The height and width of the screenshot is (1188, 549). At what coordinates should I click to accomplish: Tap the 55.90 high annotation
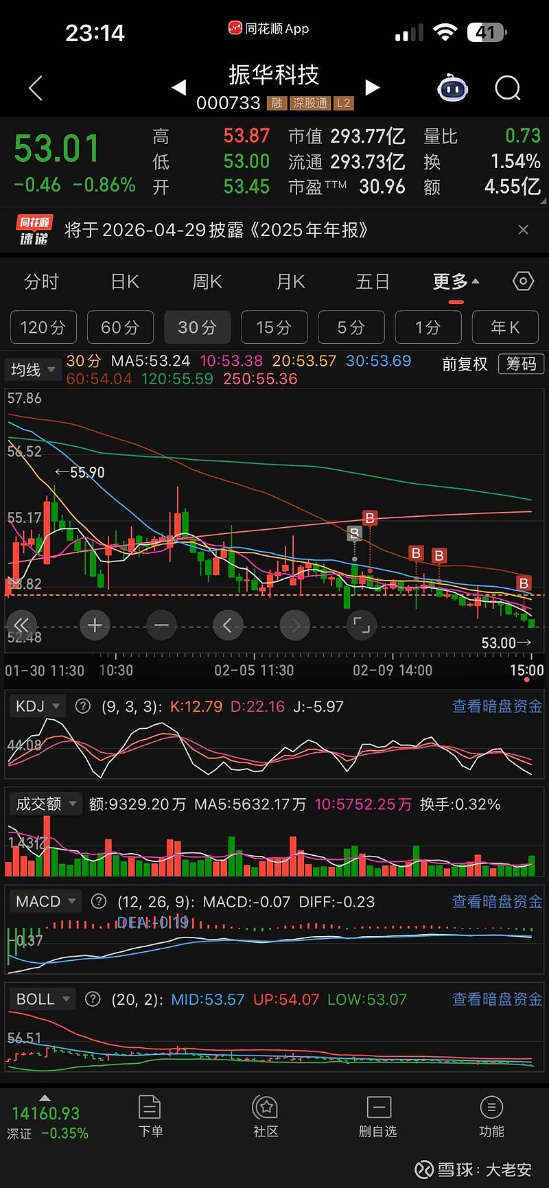[80, 472]
